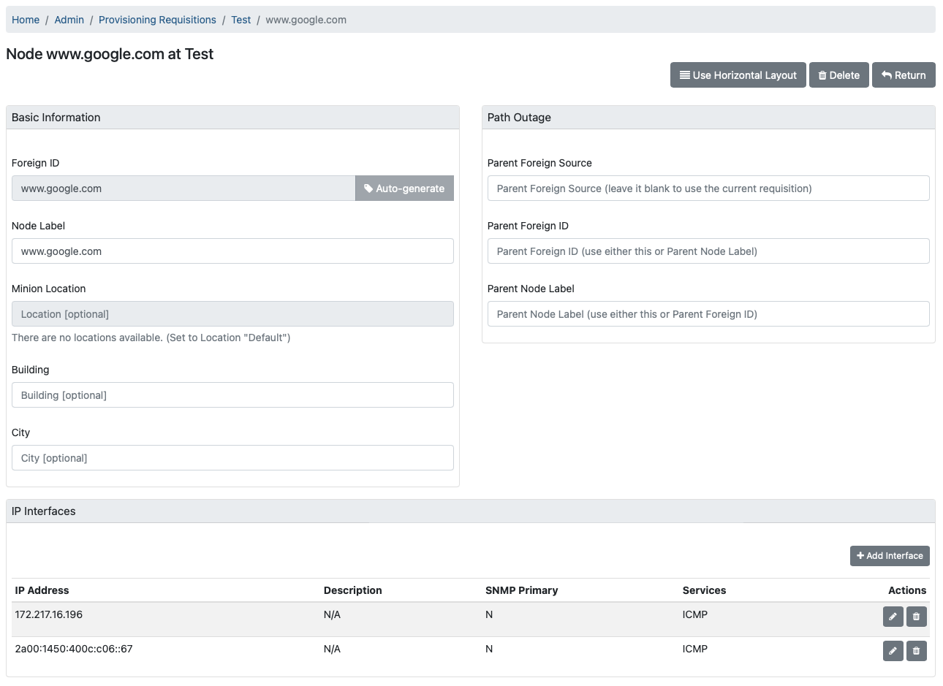Add a new IP interface
The image size is (943, 686).
pyautogui.click(x=889, y=556)
